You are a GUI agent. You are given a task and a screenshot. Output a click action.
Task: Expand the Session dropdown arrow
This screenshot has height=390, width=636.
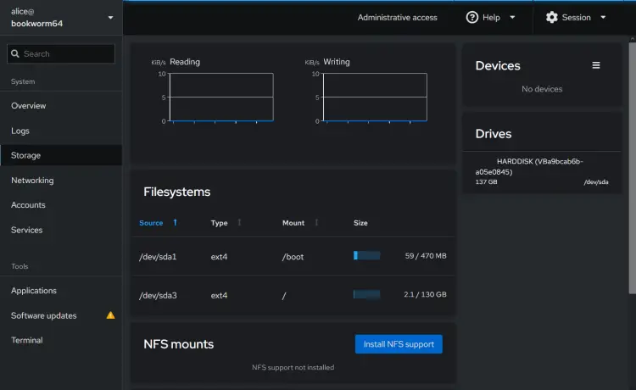[603, 18]
